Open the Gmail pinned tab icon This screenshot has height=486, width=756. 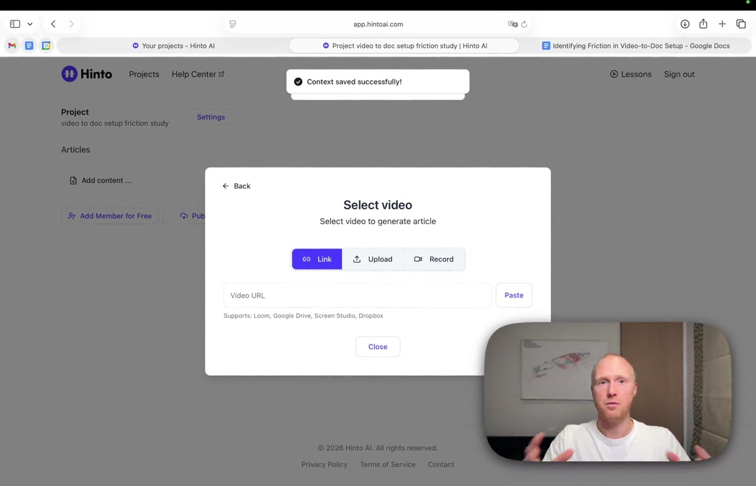(x=12, y=45)
